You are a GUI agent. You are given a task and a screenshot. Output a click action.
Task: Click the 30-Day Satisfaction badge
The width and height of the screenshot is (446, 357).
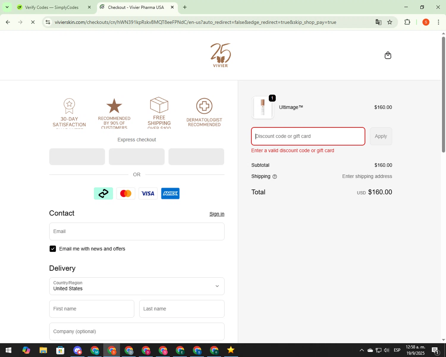click(69, 113)
